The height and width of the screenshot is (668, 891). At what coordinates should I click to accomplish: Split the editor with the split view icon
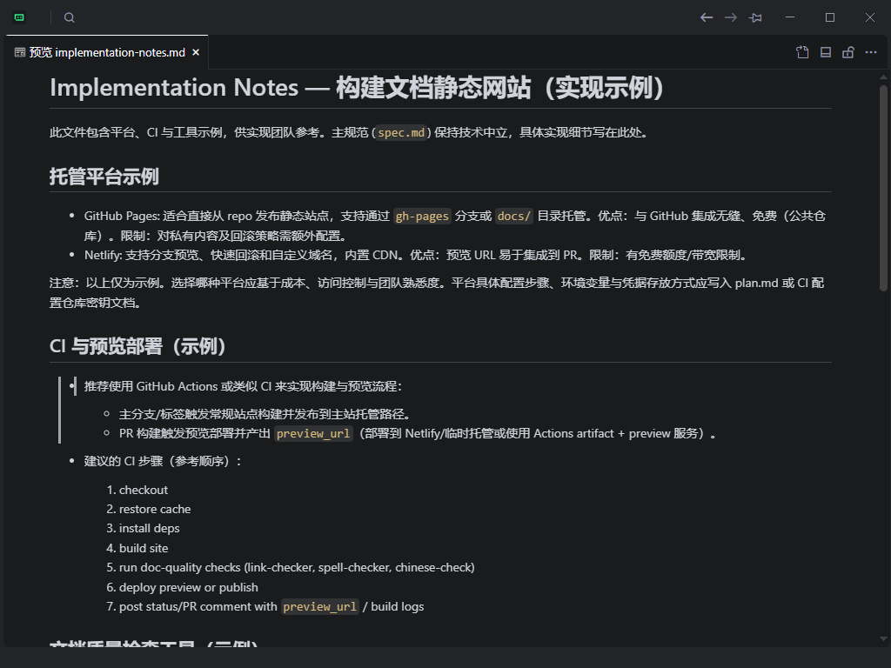[x=824, y=52]
